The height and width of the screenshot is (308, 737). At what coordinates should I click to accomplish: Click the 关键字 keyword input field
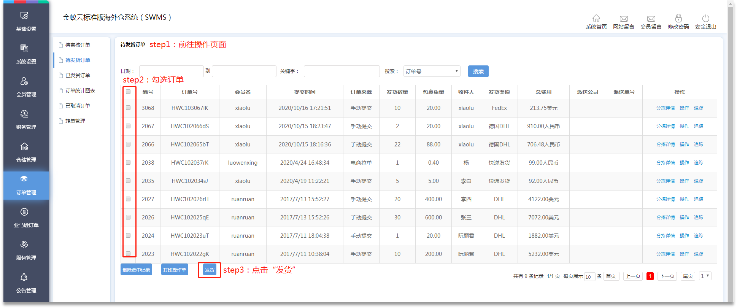pyautogui.click(x=341, y=71)
